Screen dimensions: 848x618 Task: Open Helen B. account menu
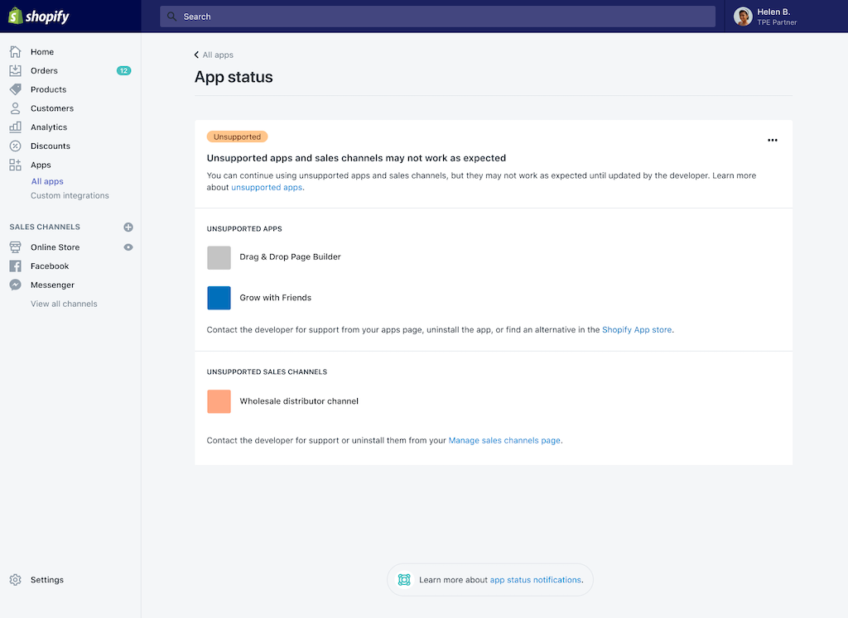pyautogui.click(x=766, y=17)
